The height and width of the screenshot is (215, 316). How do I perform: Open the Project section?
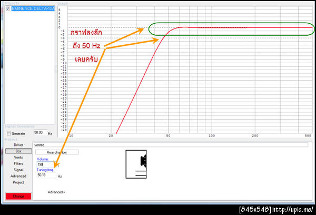[18, 182]
